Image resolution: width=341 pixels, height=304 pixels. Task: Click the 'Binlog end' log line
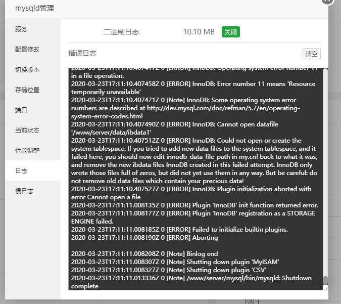pos(144,254)
